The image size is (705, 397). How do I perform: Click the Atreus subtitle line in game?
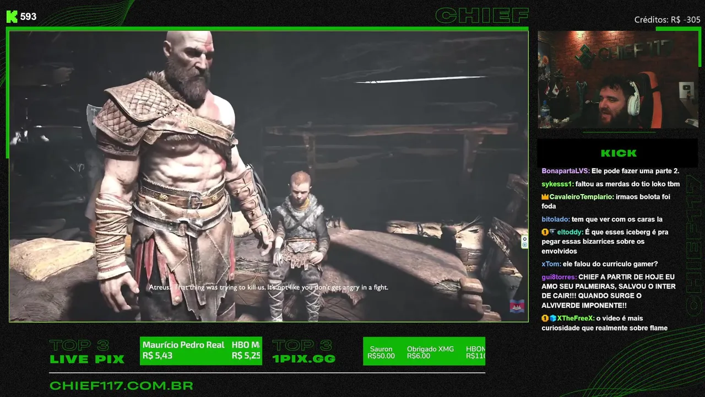269,287
